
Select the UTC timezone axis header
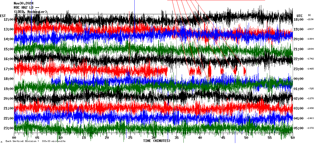299,16
